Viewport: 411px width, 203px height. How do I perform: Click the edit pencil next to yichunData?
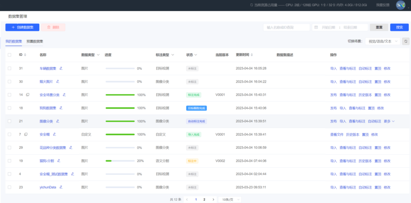61,187
